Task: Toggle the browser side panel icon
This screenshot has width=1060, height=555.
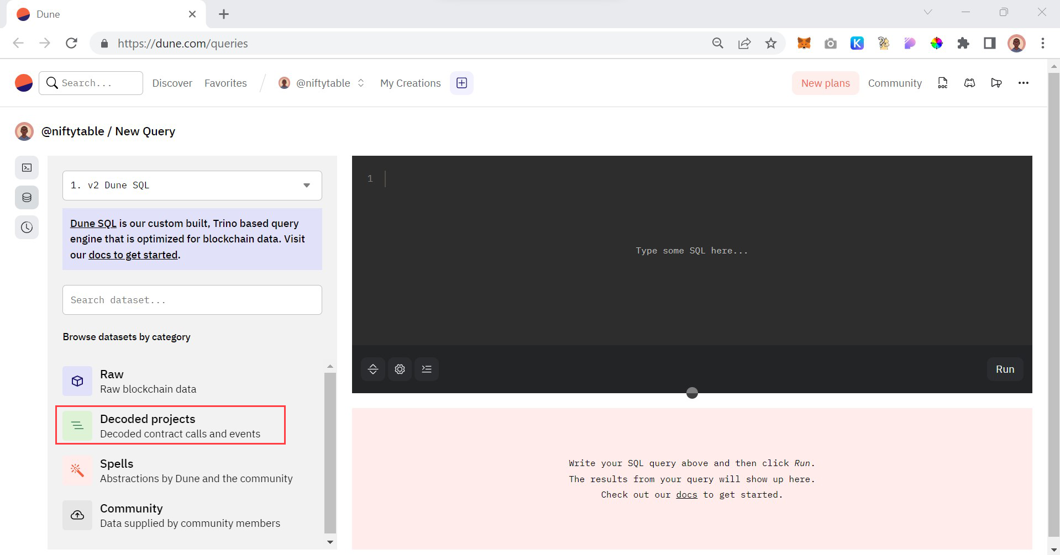Action: point(990,43)
